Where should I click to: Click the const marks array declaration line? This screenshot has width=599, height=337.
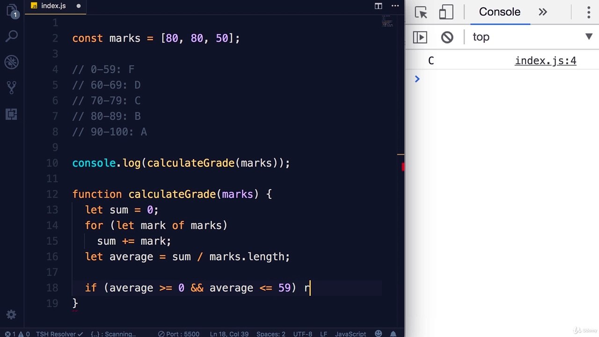pos(156,38)
